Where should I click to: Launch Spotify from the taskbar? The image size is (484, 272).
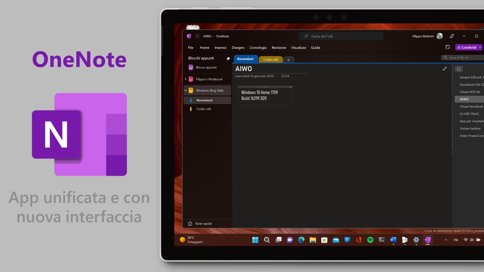(370, 240)
